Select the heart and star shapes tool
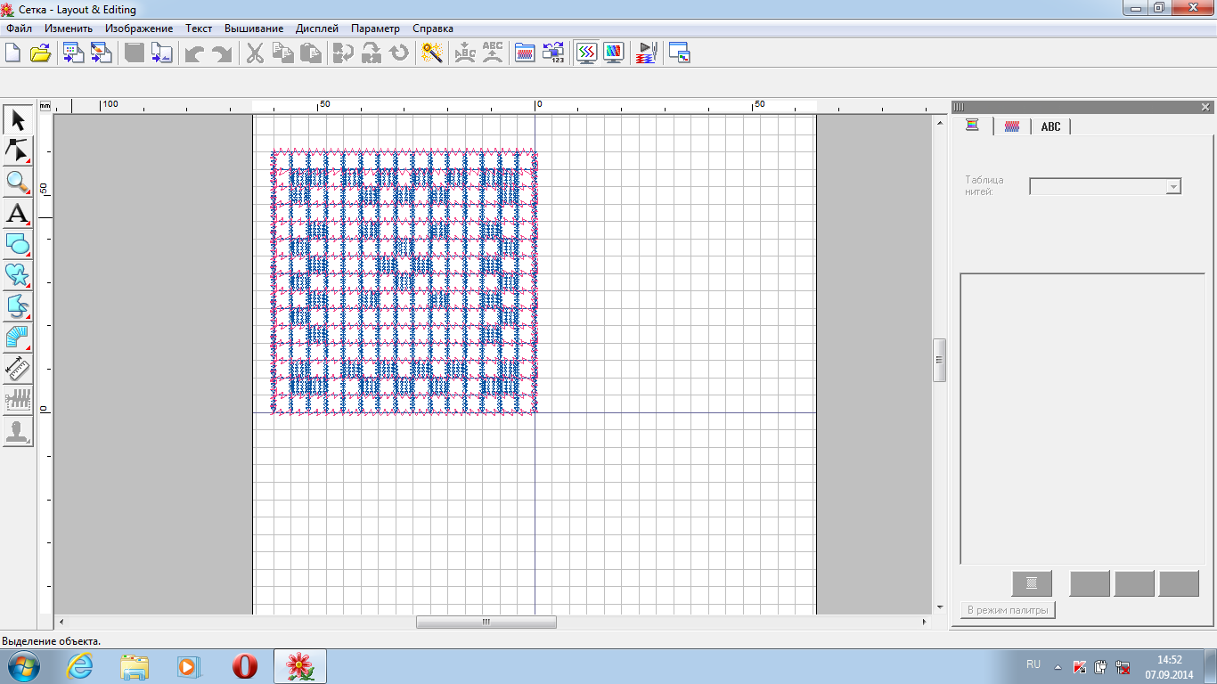This screenshot has width=1217, height=684. pyautogui.click(x=18, y=275)
